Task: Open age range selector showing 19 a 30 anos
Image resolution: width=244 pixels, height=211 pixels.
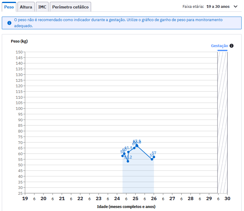Action: [218, 7]
